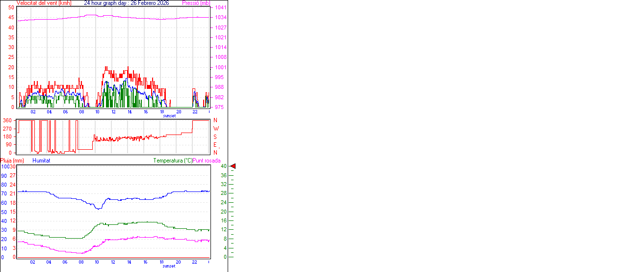The height and width of the screenshot is (272, 628).
Task: Click the 'sunset' marker under the bottom graph
Action: [169, 266]
